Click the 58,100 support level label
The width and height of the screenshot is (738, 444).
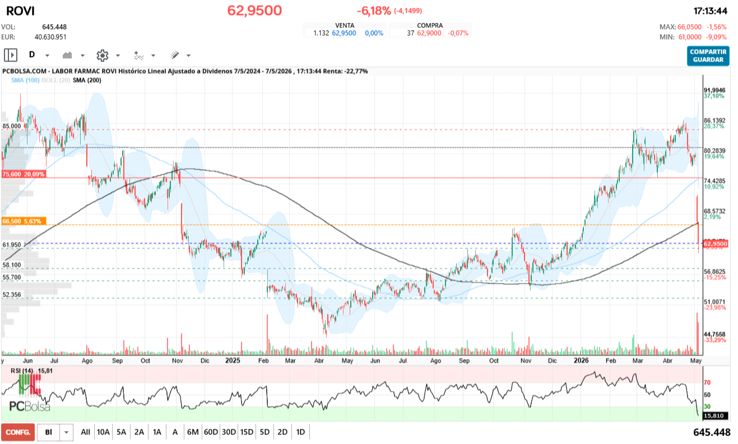click(12, 265)
